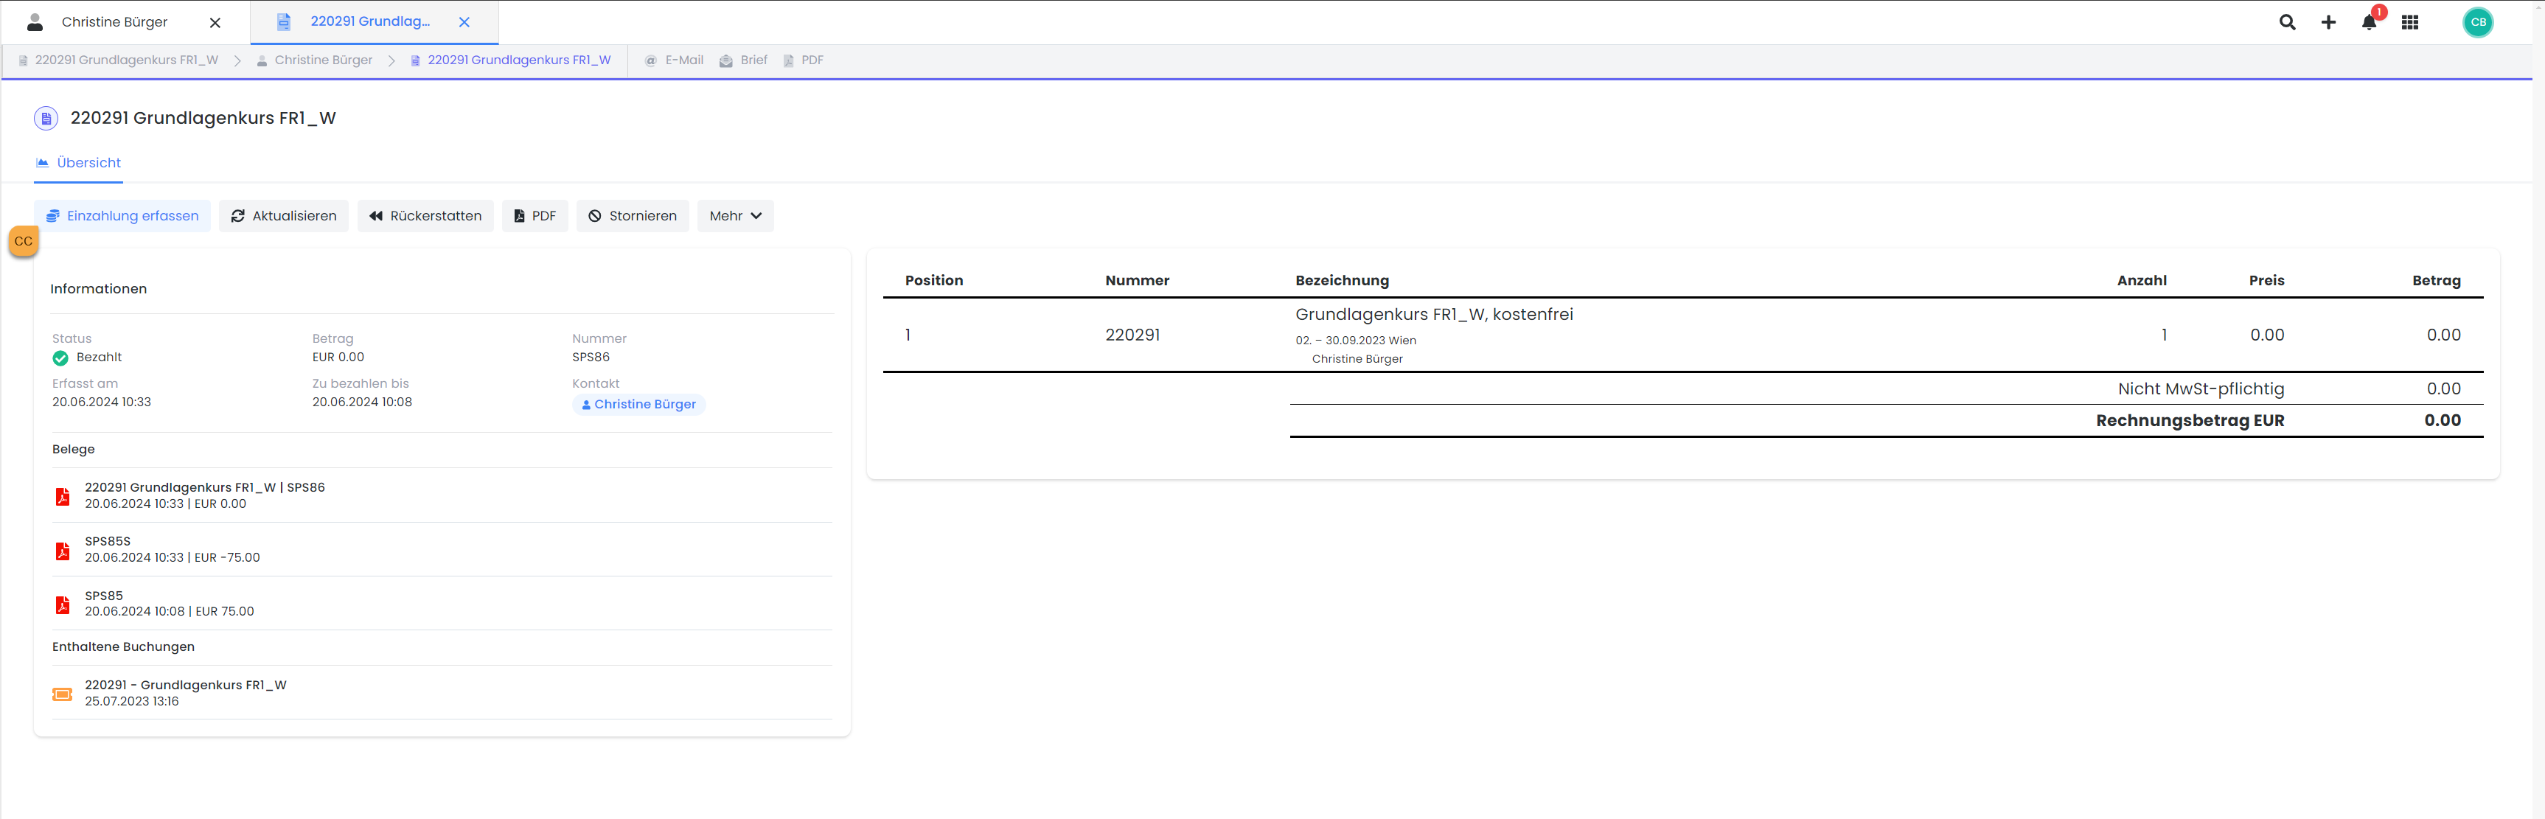Click Einzahlung erfassen button
The height and width of the screenshot is (819, 2545).
(122, 215)
